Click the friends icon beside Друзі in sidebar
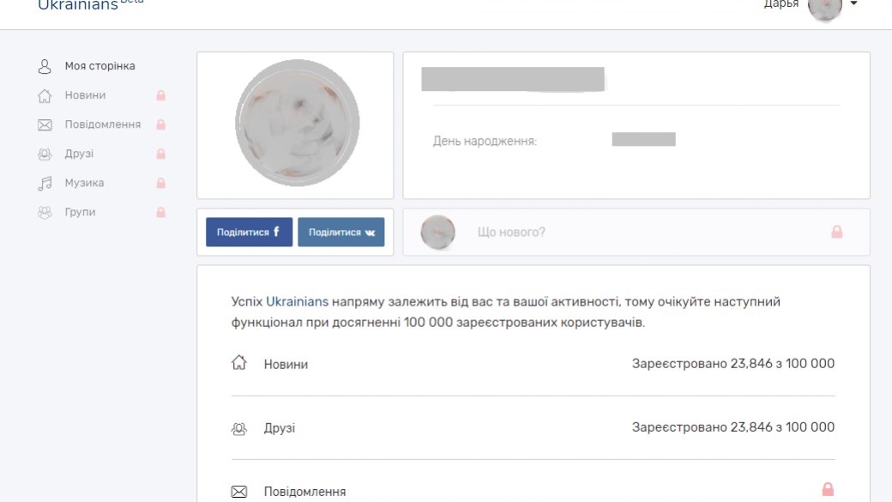 point(45,154)
